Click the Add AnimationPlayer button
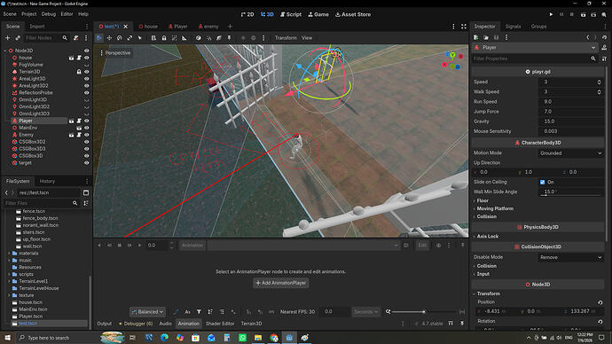This screenshot has width=612, height=344. pos(281,283)
